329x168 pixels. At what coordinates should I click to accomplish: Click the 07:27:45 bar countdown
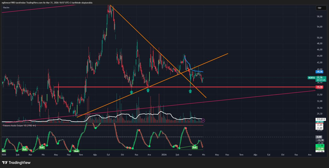321,80
